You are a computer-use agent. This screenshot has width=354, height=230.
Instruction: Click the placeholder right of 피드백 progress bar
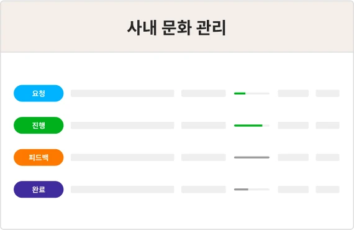pos(293,157)
